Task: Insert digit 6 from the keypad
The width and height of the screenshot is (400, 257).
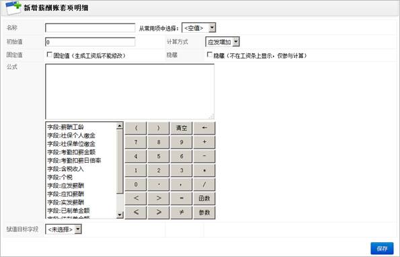Action: (x=182, y=156)
